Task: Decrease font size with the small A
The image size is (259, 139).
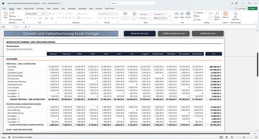Action: point(54,14)
